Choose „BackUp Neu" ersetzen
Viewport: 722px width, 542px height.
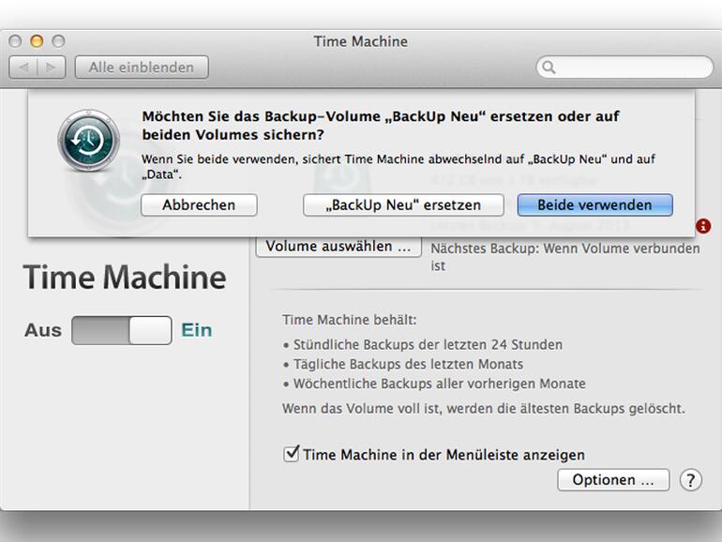point(403,205)
